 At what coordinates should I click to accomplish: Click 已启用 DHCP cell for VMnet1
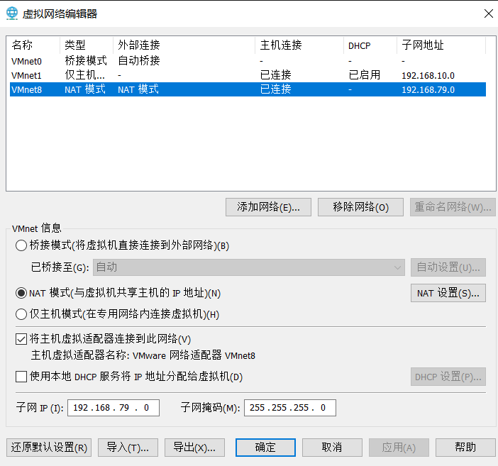pyautogui.click(x=365, y=75)
